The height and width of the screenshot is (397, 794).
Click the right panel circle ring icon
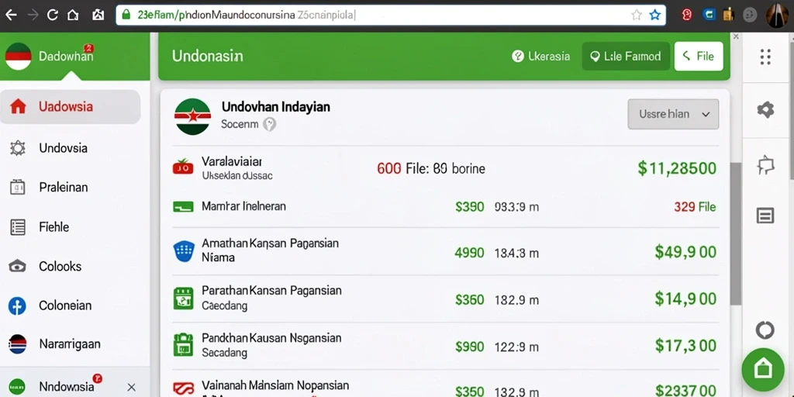pos(765,330)
